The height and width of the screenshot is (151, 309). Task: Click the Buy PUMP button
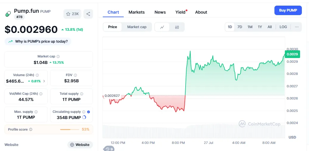tap(288, 10)
